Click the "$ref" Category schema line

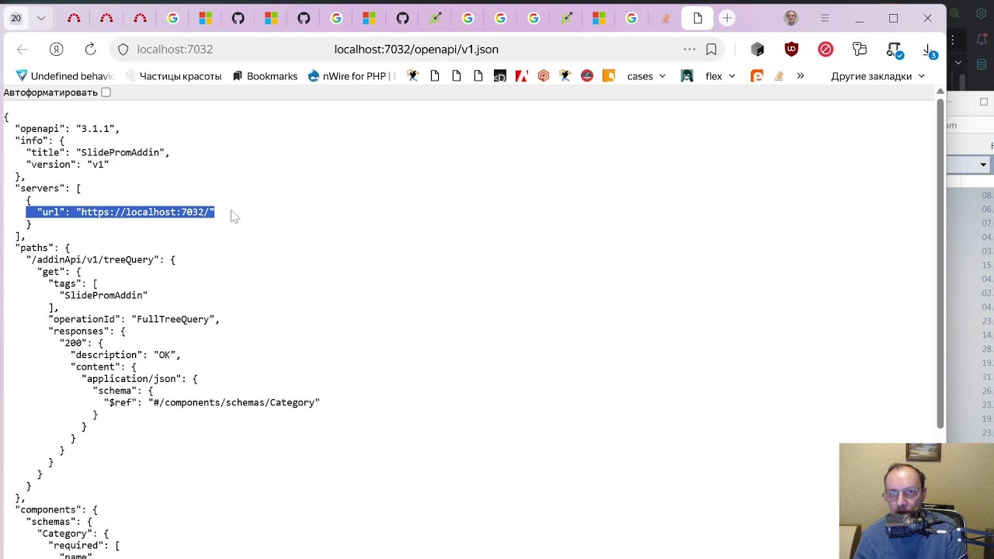click(x=211, y=403)
